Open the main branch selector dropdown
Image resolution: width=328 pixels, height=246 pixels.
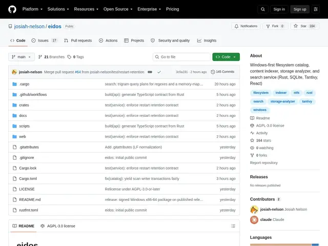pyautogui.click(x=22, y=57)
